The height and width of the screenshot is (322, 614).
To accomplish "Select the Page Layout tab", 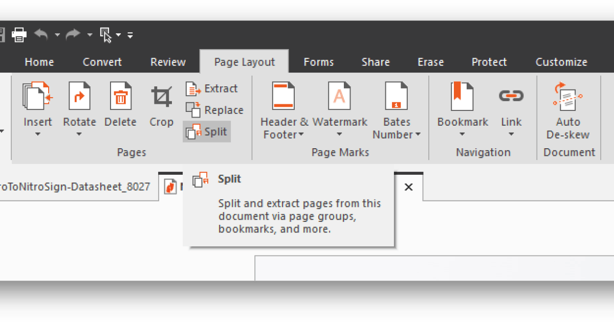I will 244,62.
